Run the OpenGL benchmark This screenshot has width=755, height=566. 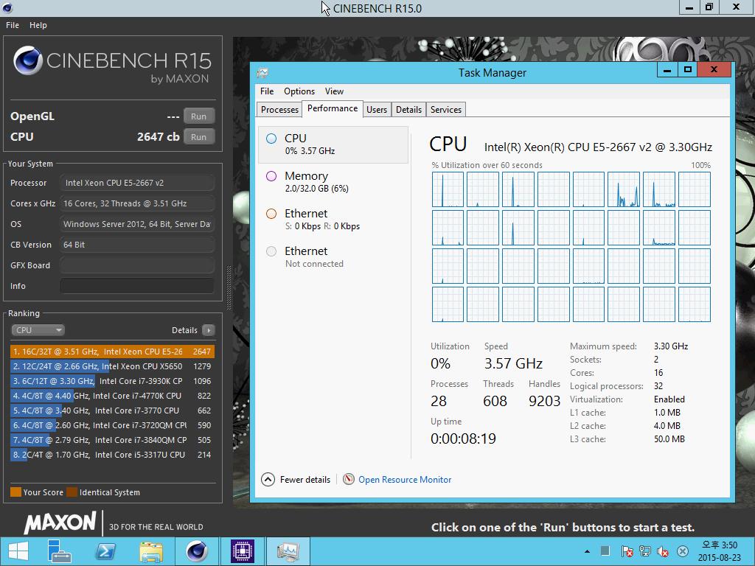pyautogui.click(x=199, y=116)
